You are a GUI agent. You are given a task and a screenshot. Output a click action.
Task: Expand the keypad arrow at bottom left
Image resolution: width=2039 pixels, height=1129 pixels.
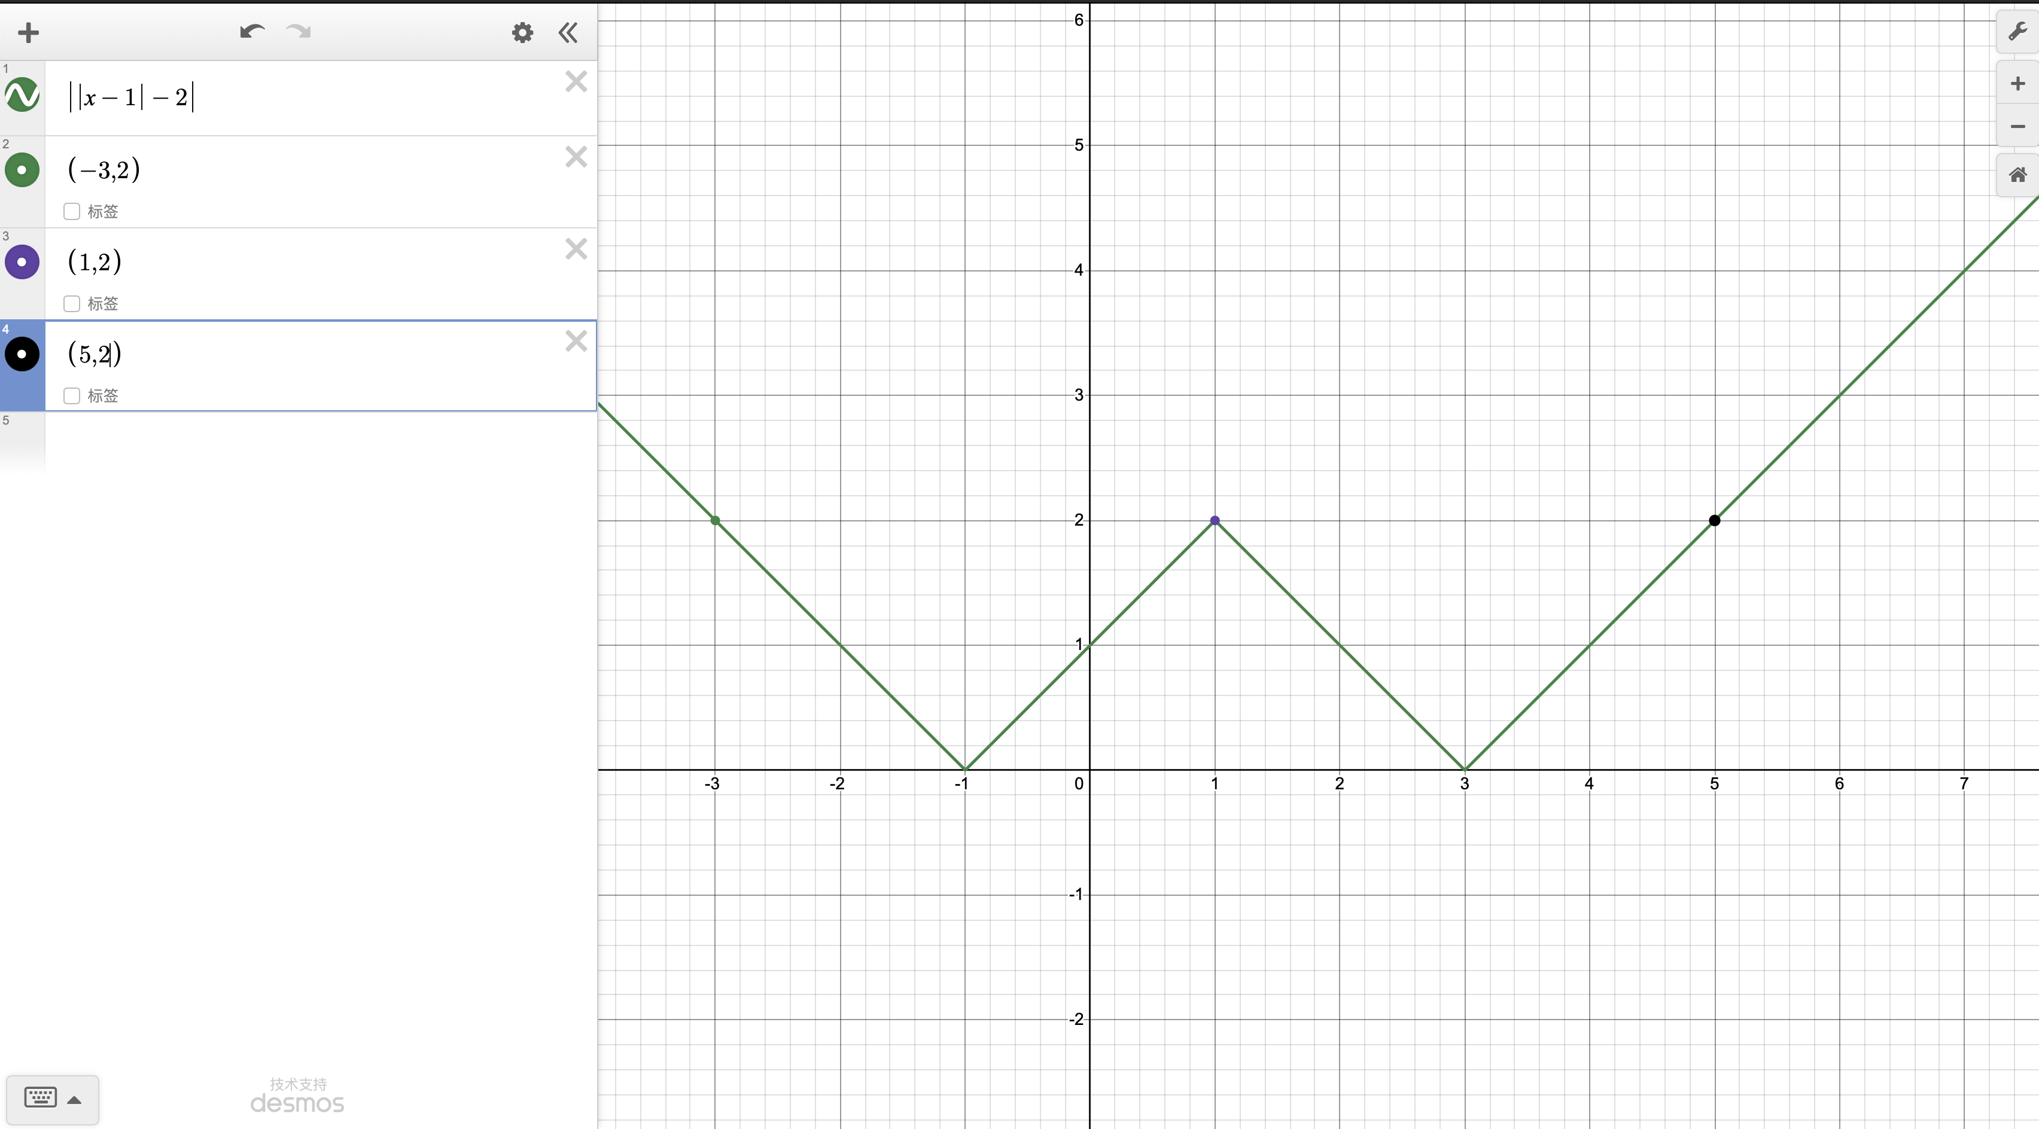pos(74,1099)
